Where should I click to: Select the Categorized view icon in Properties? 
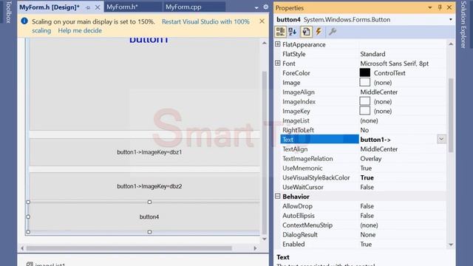click(x=281, y=32)
